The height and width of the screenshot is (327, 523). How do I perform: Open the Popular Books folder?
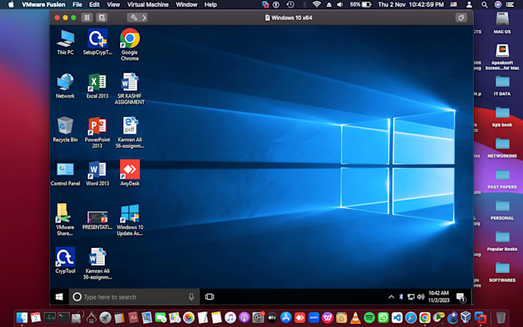[x=502, y=241]
